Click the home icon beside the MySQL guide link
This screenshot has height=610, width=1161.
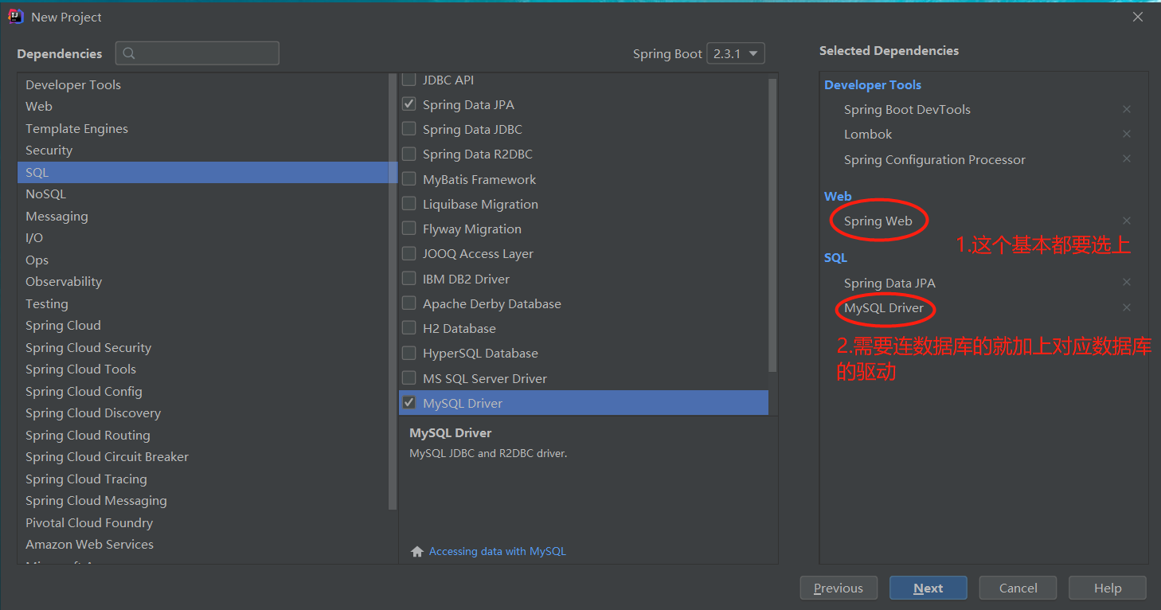(416, 551)
